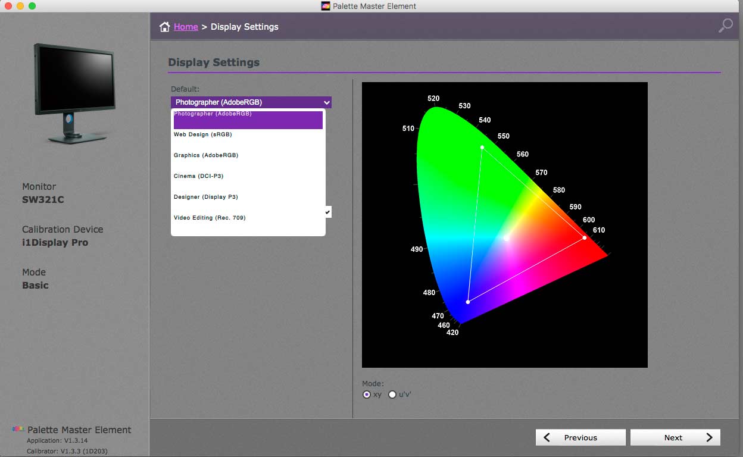This screenshot has height=457, width=743.
Task: Click the Home house icon
Action: (164, 27)
